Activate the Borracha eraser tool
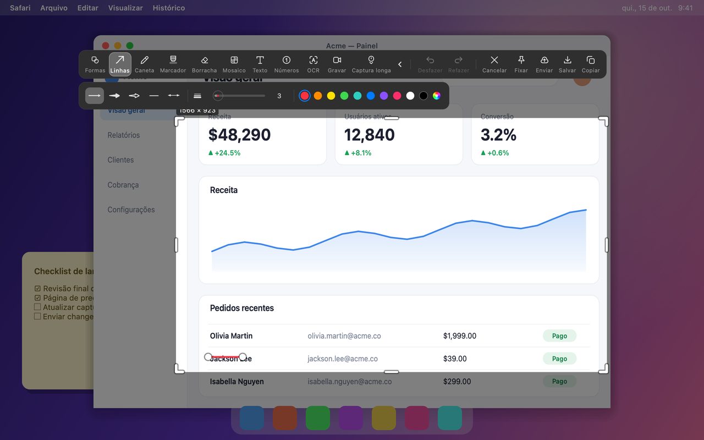This screenshot has width=704, height=440. pos(204,64)
